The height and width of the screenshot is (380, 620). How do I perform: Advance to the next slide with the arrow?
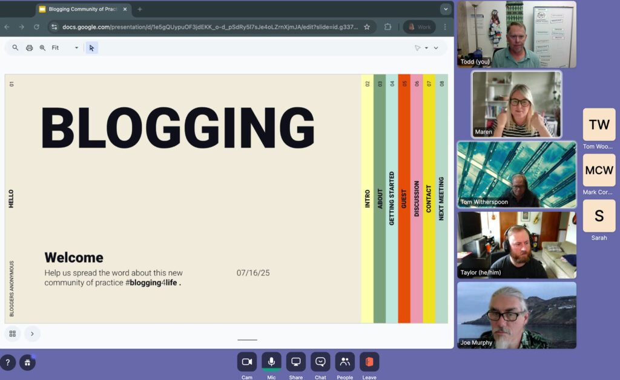[x=33, y=333]
